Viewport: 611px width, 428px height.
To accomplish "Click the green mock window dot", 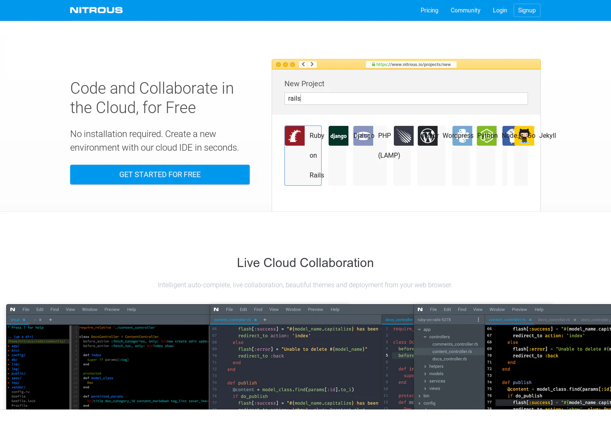I will pyautogui.click(x=292, y=64).
